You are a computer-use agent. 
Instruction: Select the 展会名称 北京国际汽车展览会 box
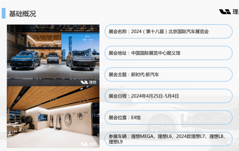tap(169, 31)
